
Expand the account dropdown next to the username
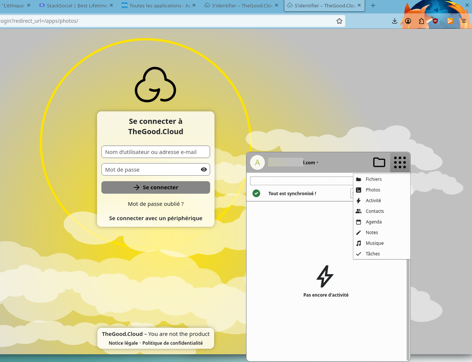point(317,162)
